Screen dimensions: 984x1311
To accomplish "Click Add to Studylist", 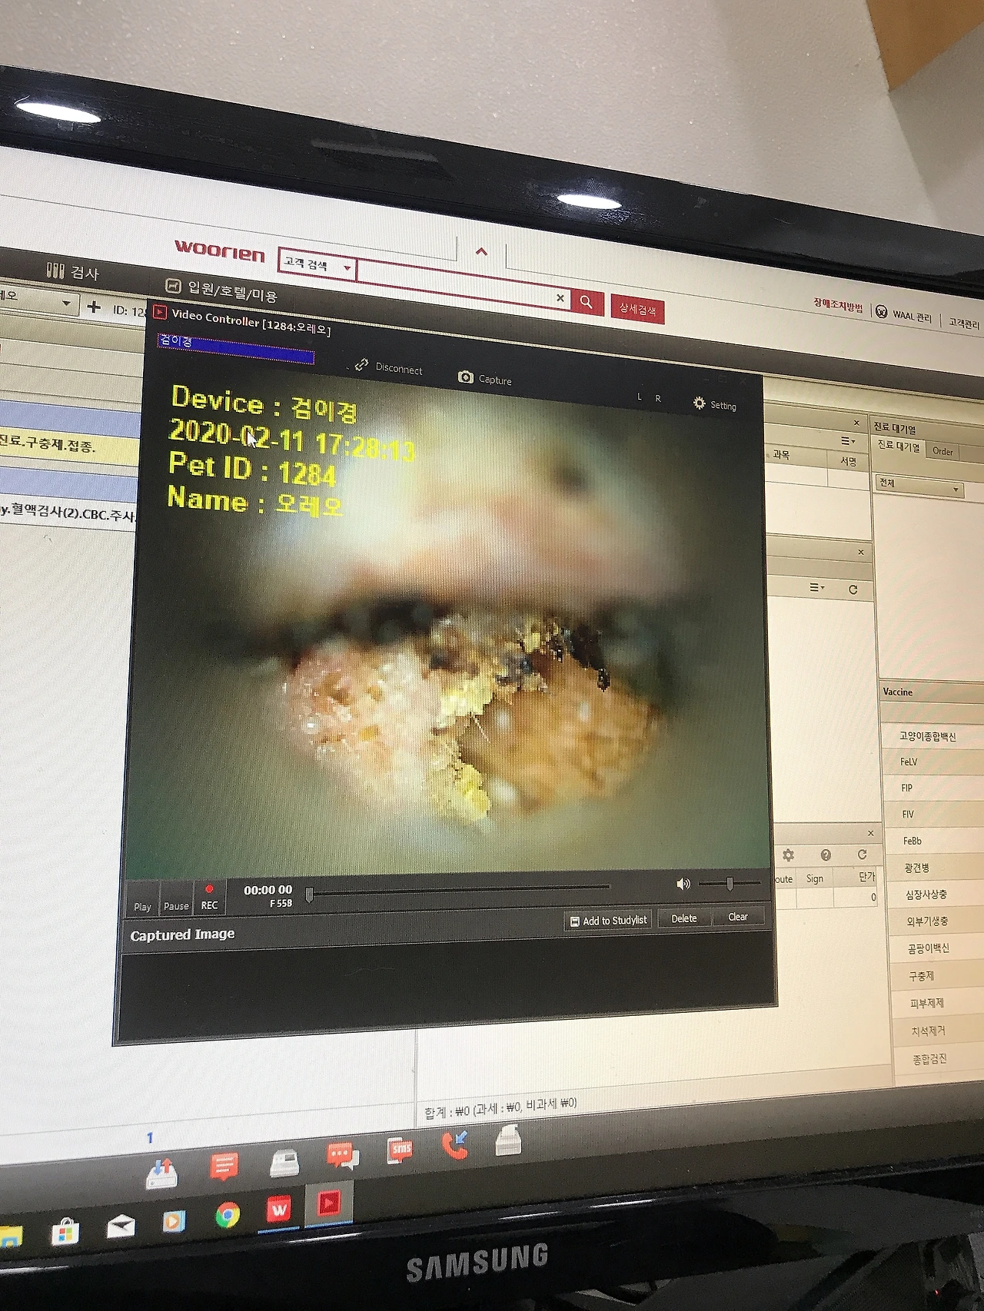I will 608,921.
